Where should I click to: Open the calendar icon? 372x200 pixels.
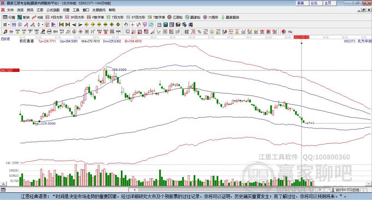tap(159, 25)
